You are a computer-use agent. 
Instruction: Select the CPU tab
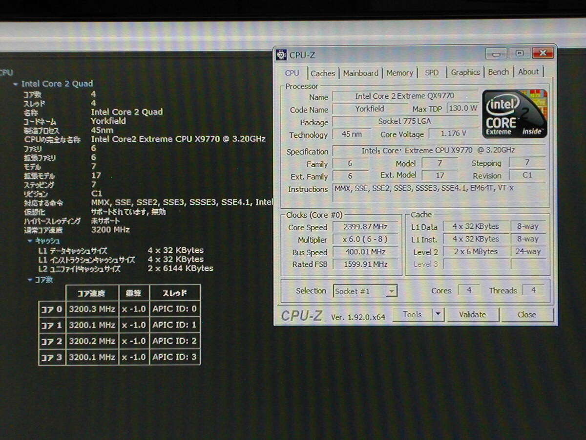[292, 73]
